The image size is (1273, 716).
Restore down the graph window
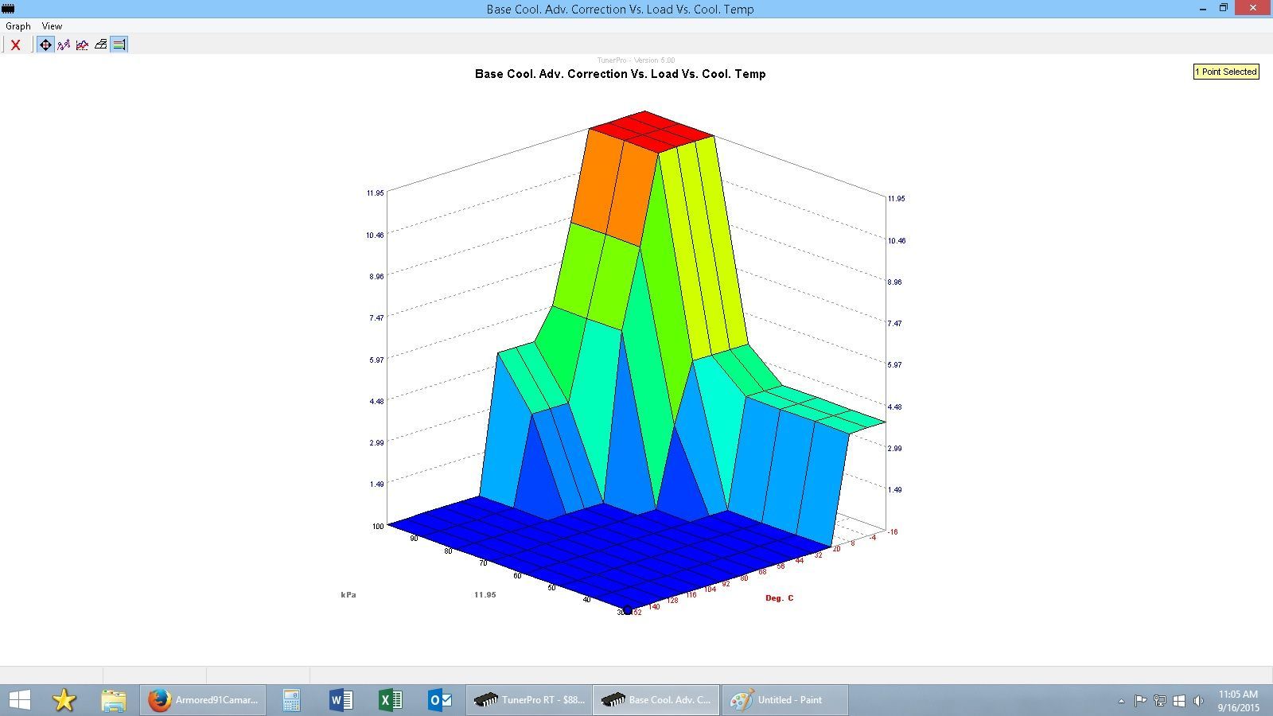1224,9
